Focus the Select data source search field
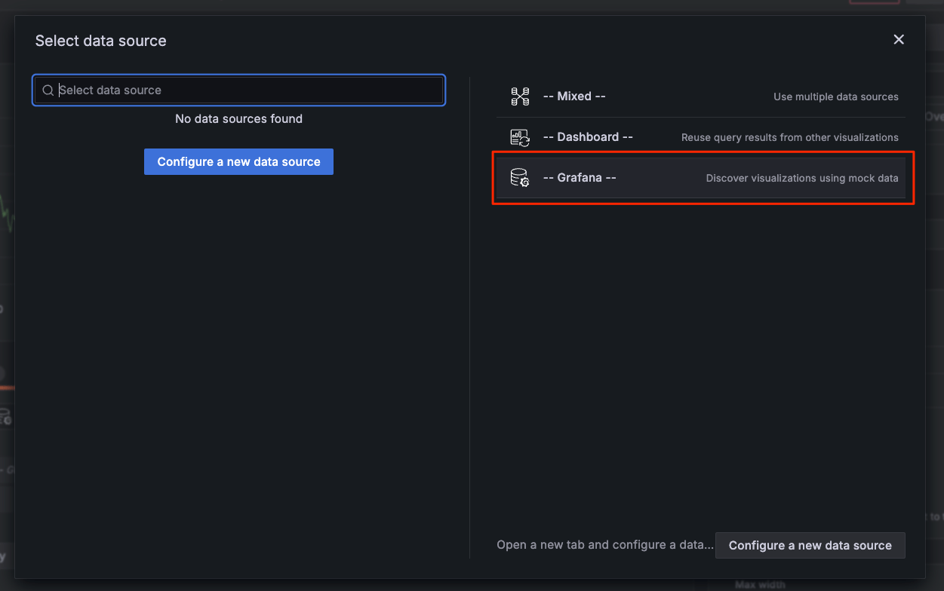 pyautogui.click(x=238, y=90)
